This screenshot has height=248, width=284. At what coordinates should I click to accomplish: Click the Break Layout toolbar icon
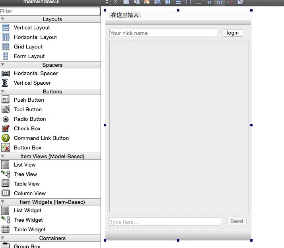coord(230,2)
